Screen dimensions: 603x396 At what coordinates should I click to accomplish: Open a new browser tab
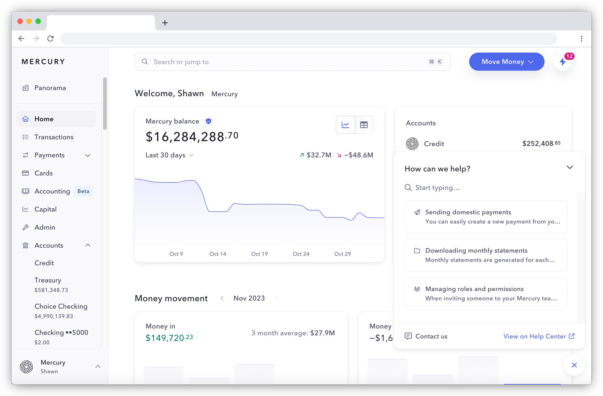165,23
